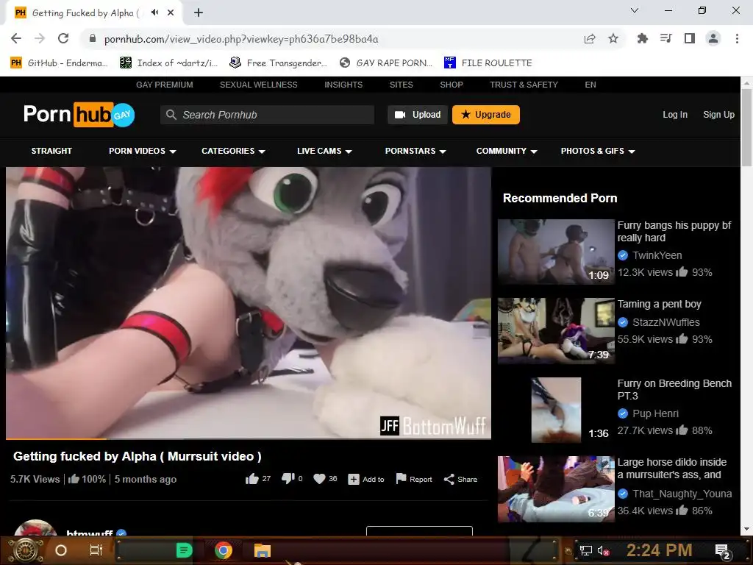This screenshot has height=565, width=753.
Task: Reload the page with the refresh icon
Action: click(63, 38)
